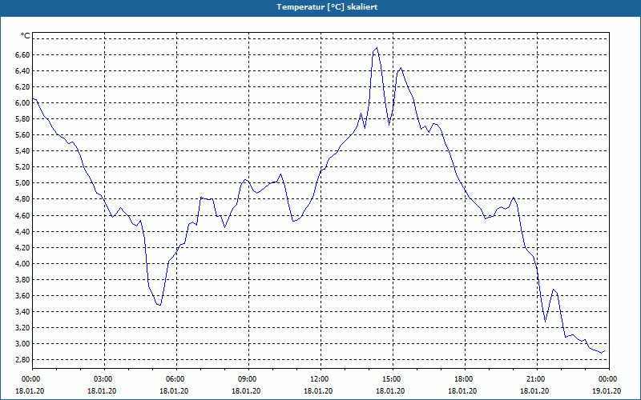Click the 6,00 y-axis value
The height and width of the screenshot is (400, 641).
22,103
